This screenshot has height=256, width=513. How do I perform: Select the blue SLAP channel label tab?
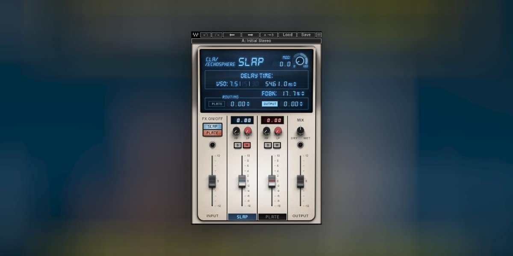[242, 217]
